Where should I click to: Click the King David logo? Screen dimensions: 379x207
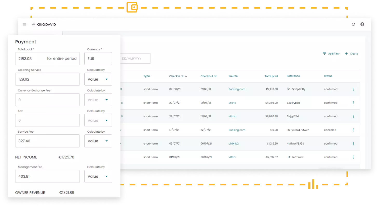(44, 24)
